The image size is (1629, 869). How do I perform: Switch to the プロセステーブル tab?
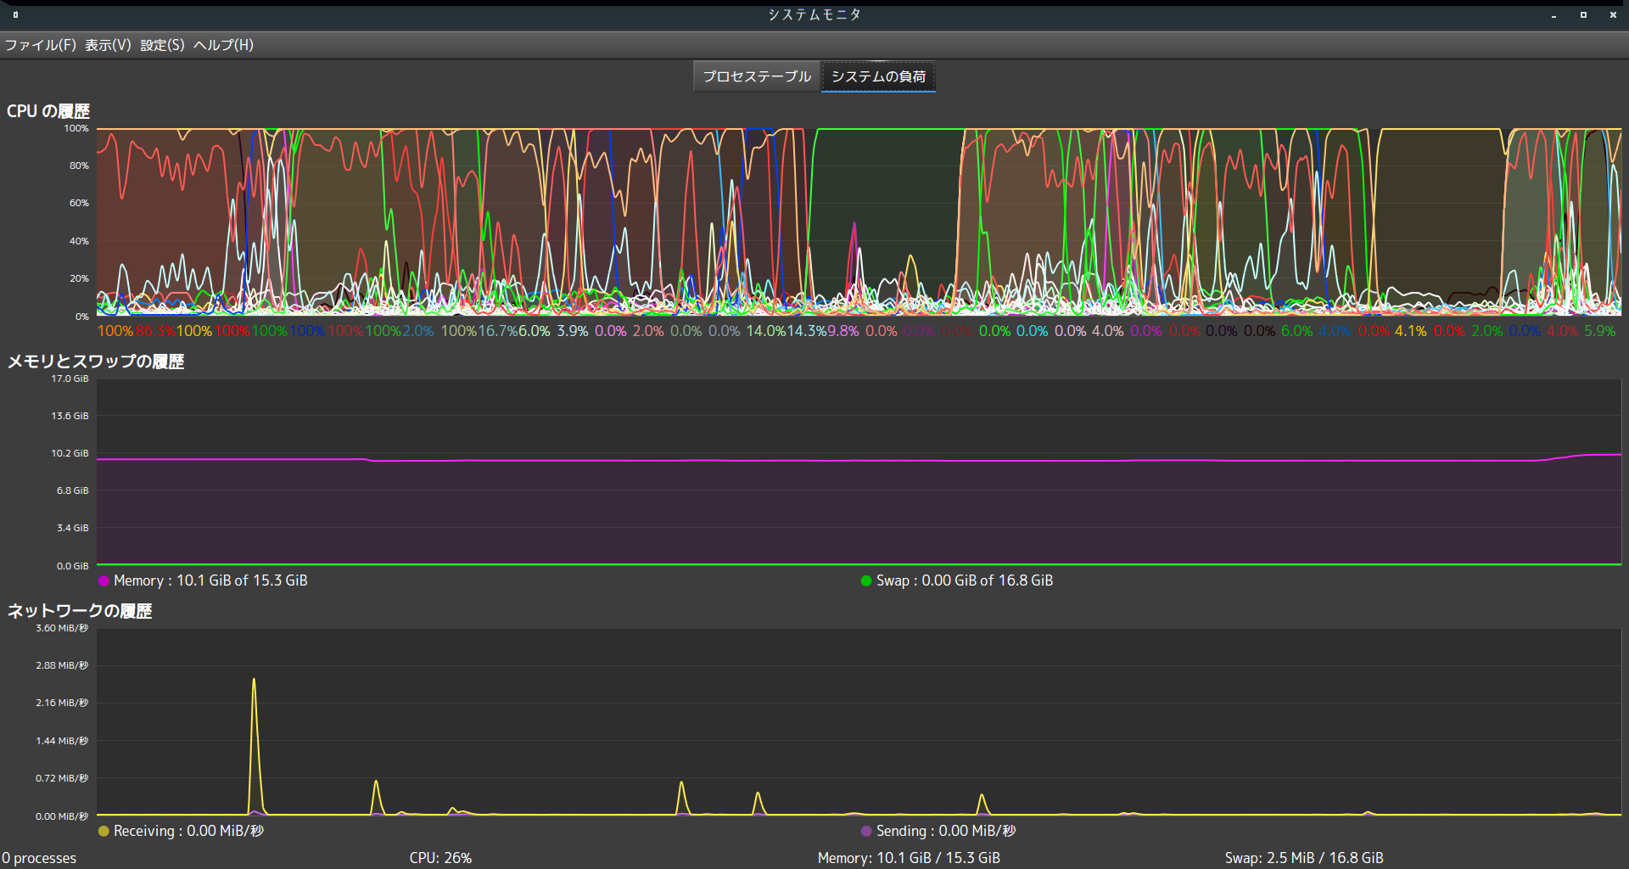click(757, 76)
